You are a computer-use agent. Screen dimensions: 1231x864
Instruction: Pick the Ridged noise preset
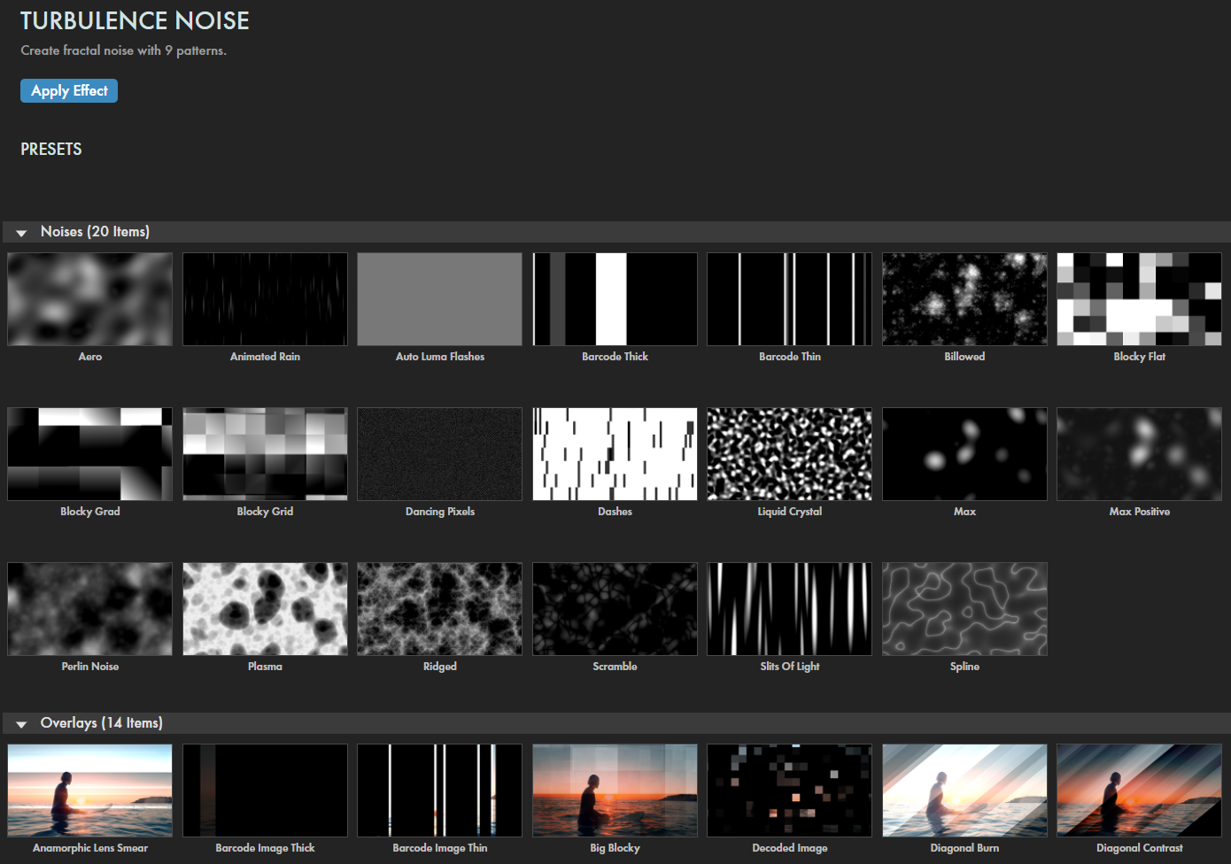coord(440,609)
